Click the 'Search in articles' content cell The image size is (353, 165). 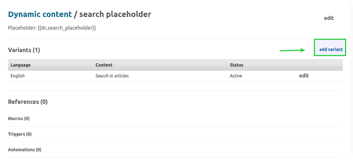[112, 76]
